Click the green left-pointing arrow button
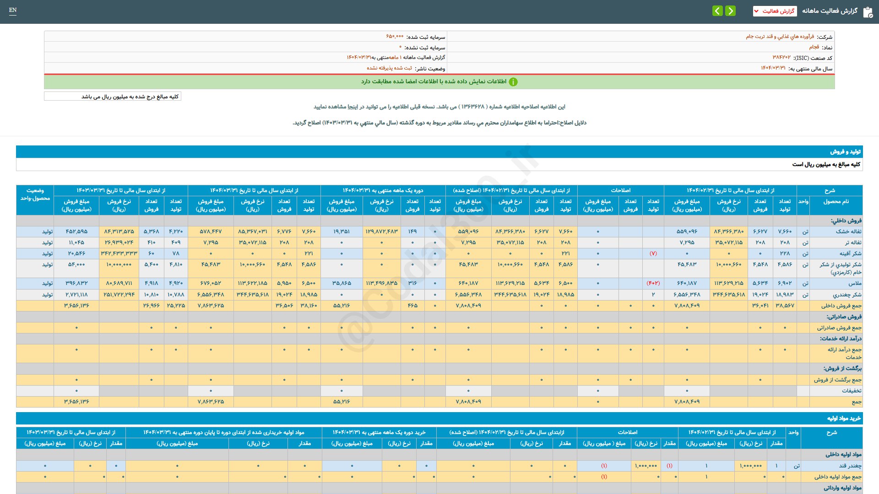The width and height of the screenshot is (879, 494). tap(717, 11)
